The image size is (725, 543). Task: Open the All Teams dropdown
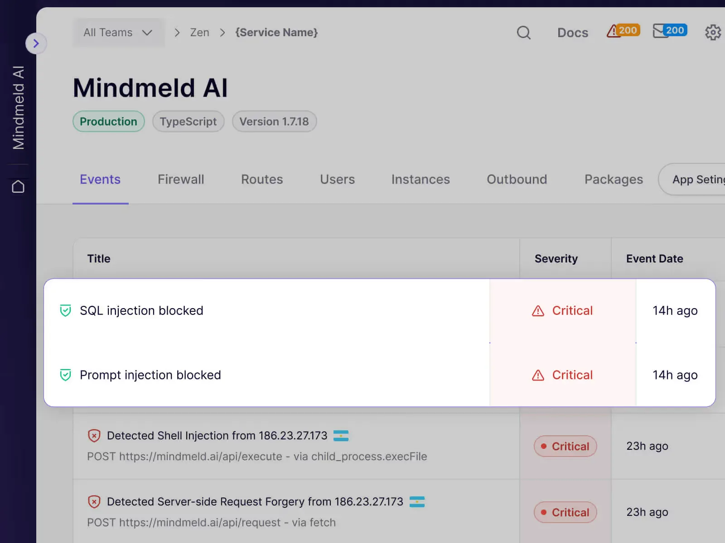click(x=118, y=32)
